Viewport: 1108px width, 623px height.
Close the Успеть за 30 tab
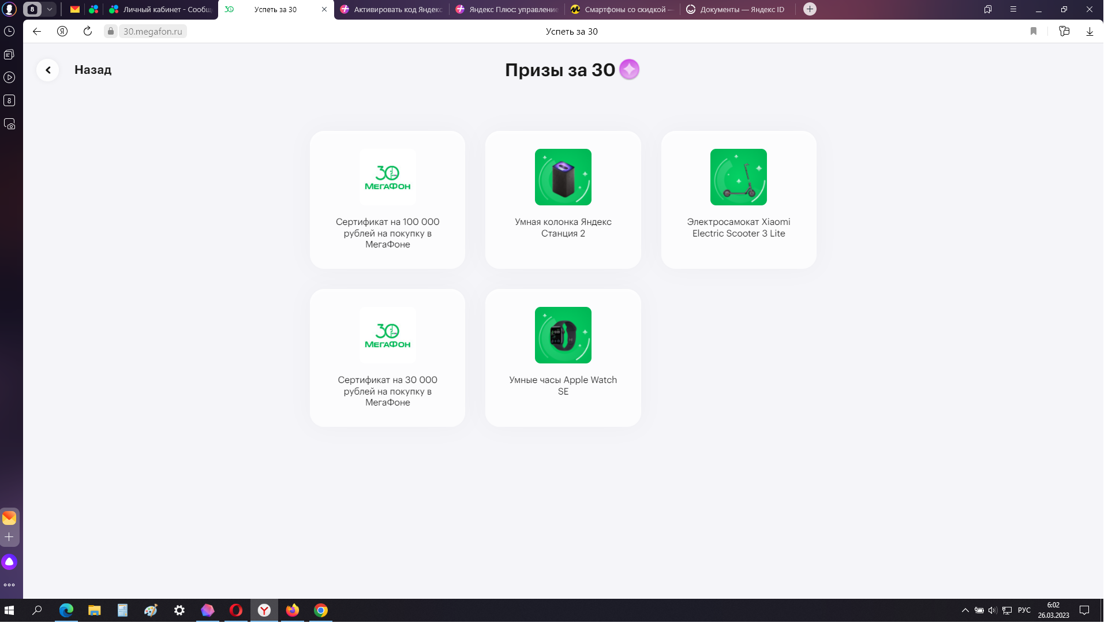324,9
